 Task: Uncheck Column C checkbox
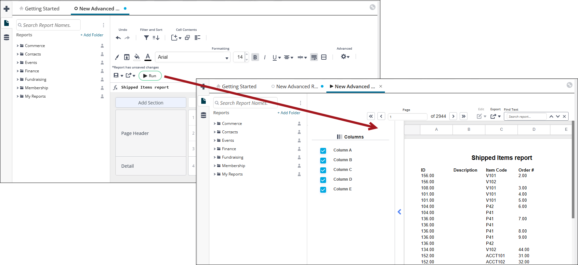click(323, 170)
